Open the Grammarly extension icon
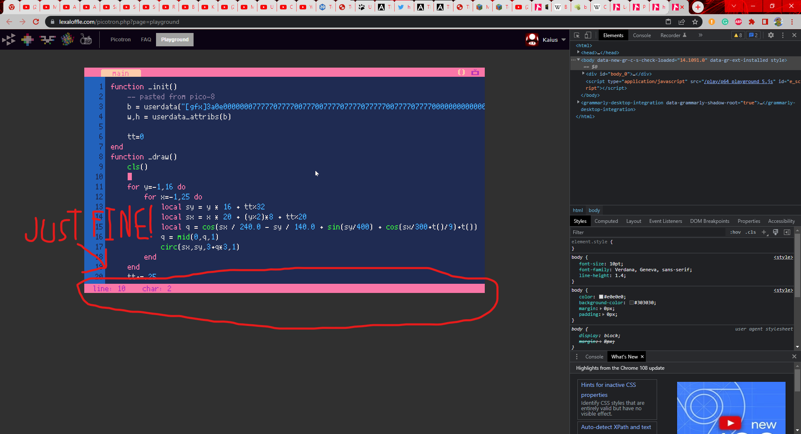 725,22
